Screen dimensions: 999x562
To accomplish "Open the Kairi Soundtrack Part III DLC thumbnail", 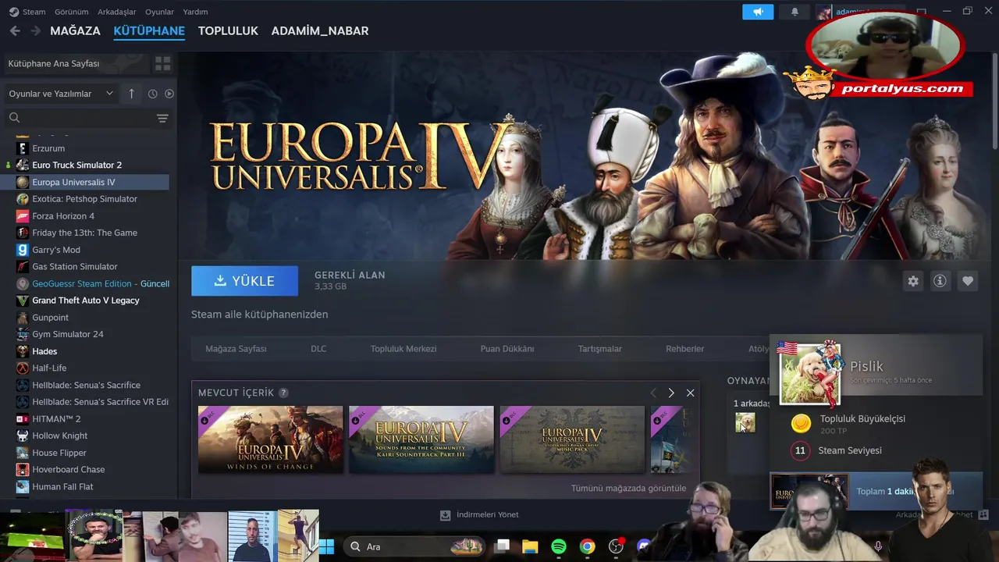I will coord(421,439).
